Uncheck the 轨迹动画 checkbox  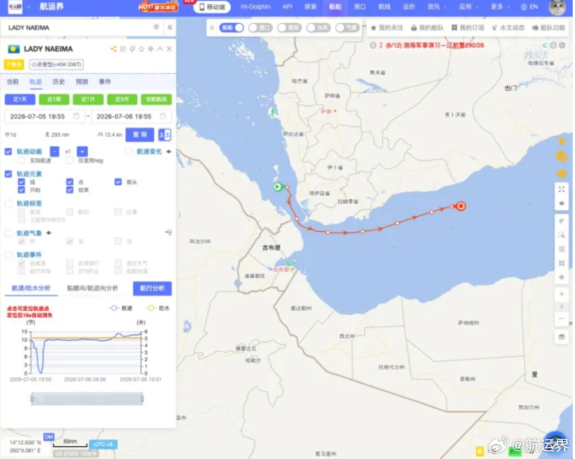point(8,151)
